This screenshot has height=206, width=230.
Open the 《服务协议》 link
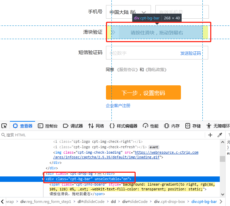(x=127, y=70)
